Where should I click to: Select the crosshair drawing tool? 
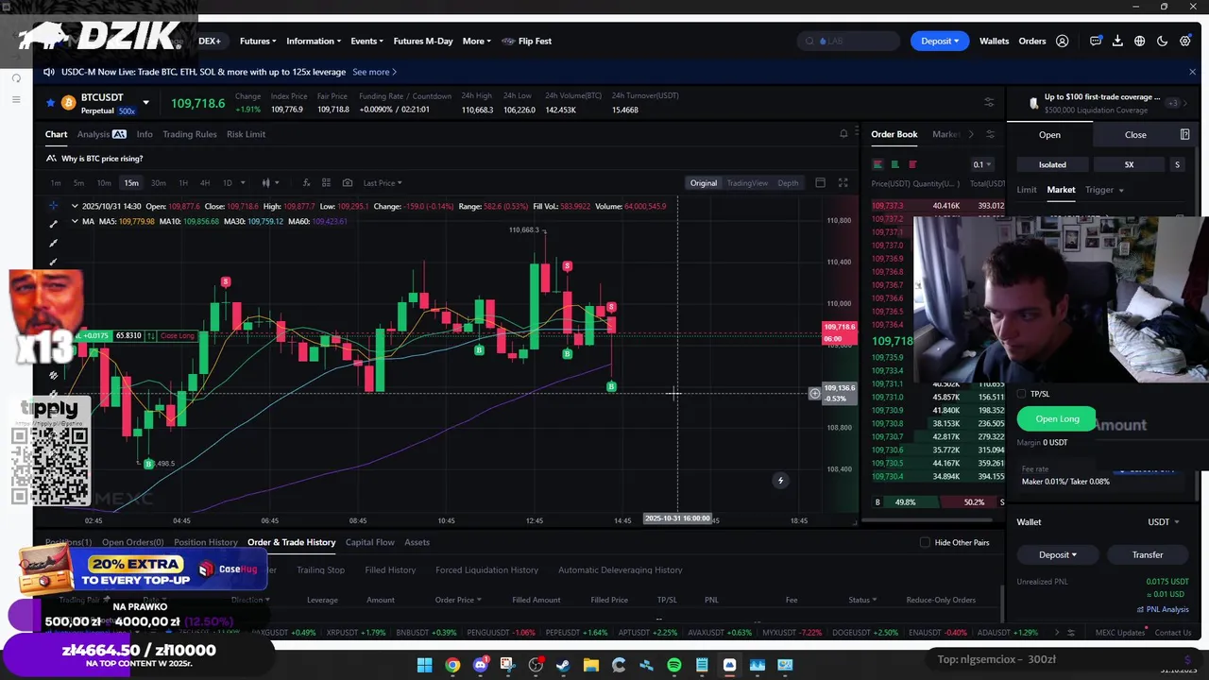53,206
